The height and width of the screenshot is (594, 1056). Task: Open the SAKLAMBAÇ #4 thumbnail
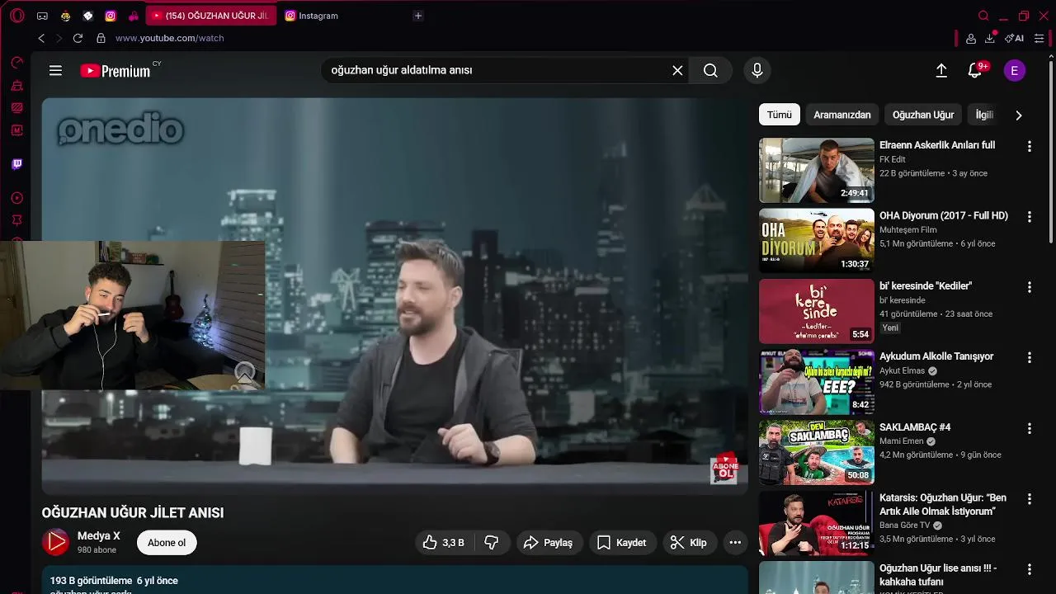pyautogui.click(x=816, y=452)
